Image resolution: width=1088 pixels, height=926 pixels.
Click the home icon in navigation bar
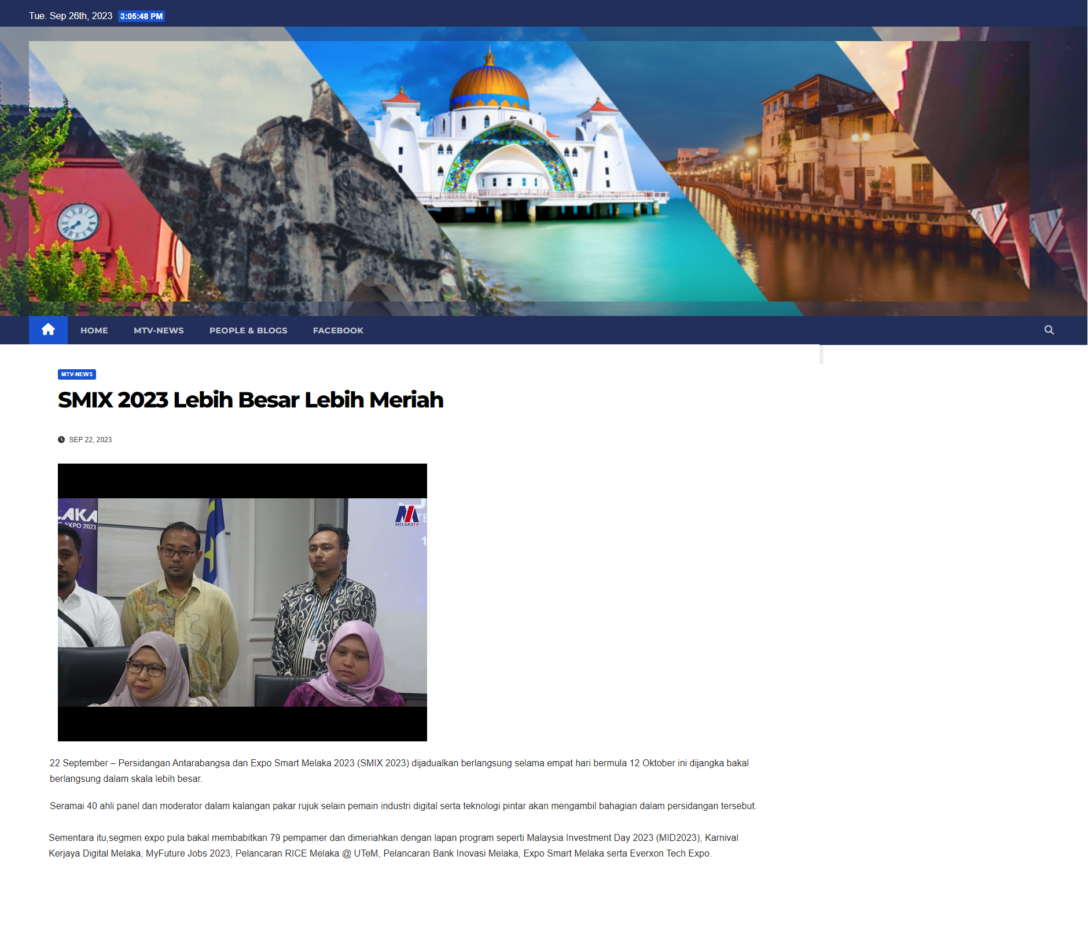[x=48, y=330]
